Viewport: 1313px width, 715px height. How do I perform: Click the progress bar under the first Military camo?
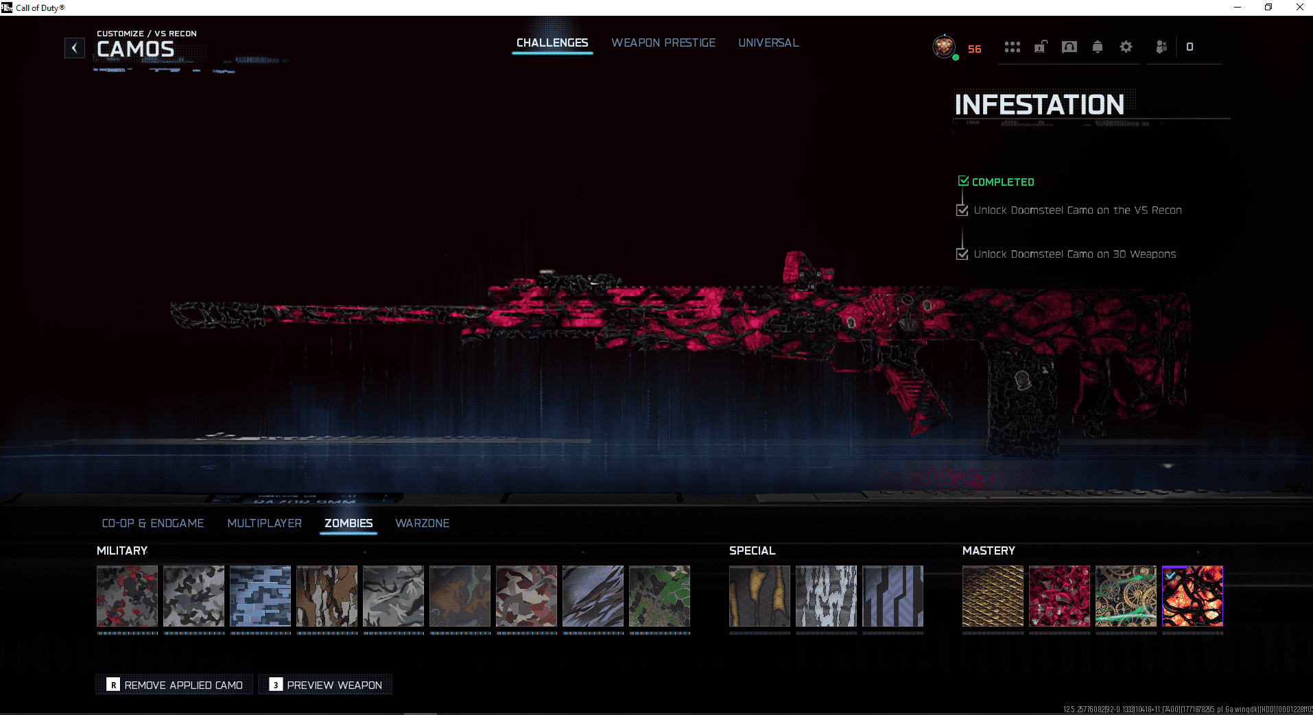[x=126, y=631]
